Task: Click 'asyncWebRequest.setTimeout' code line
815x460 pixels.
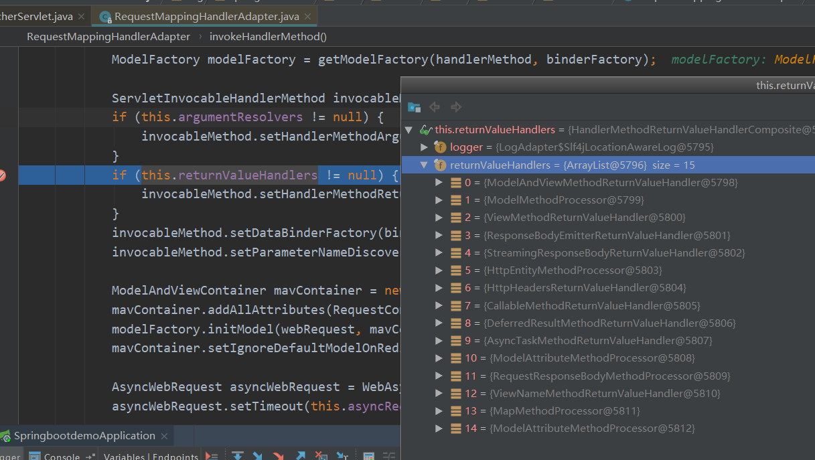Action: pyautogui.click(x=256, y=406)
